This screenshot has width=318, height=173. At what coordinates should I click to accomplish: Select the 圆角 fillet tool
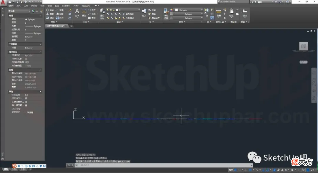point(60,14)
